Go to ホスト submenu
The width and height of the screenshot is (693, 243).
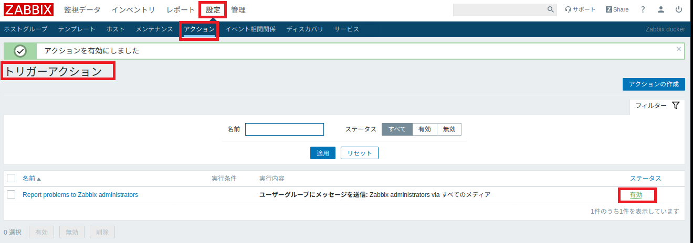[115, 29]
